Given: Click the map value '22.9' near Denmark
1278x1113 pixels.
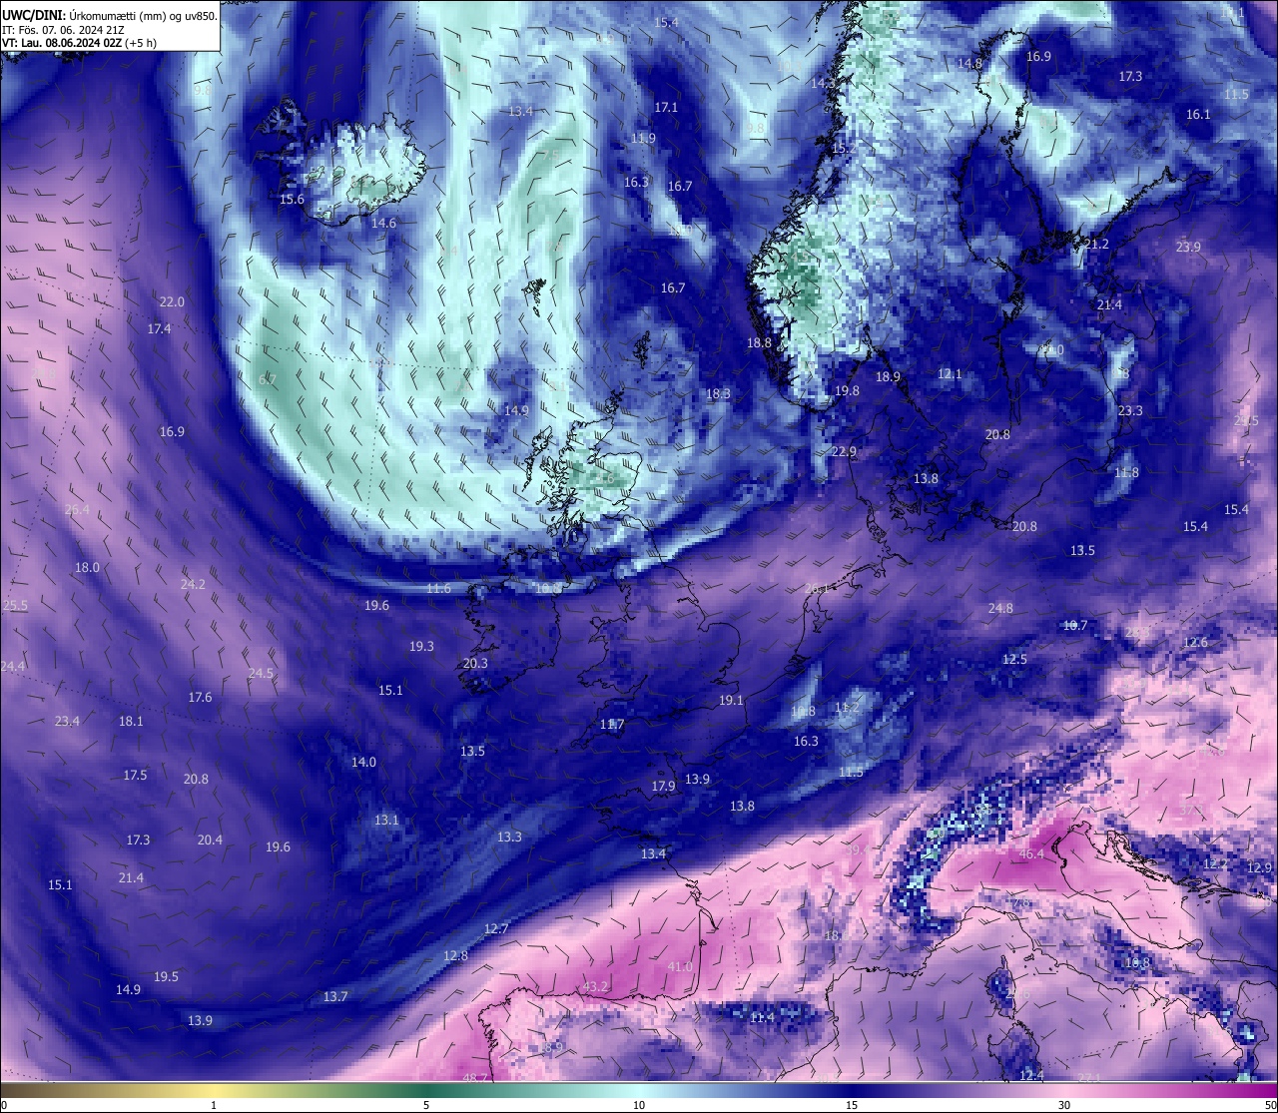Looking at the screenshot, I should 844,451.
